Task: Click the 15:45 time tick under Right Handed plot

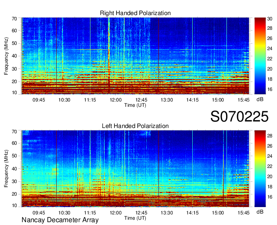Action: (x=244, y=100)
